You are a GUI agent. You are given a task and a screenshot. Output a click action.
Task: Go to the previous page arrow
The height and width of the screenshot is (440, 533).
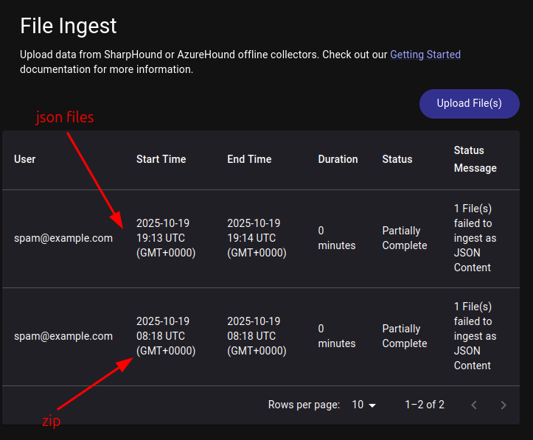coord(474,405)
